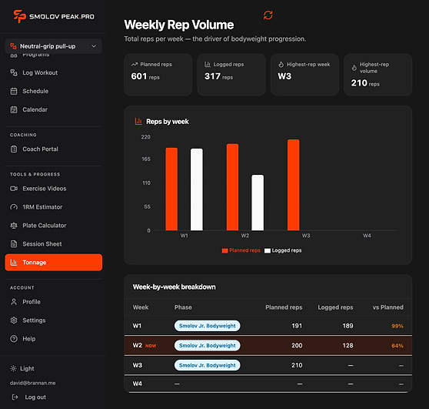
Task: Click the vs Planned column header
Action: (388, 307)
